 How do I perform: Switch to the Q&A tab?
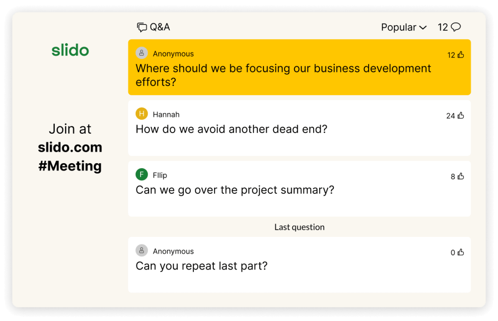point(154,27)
